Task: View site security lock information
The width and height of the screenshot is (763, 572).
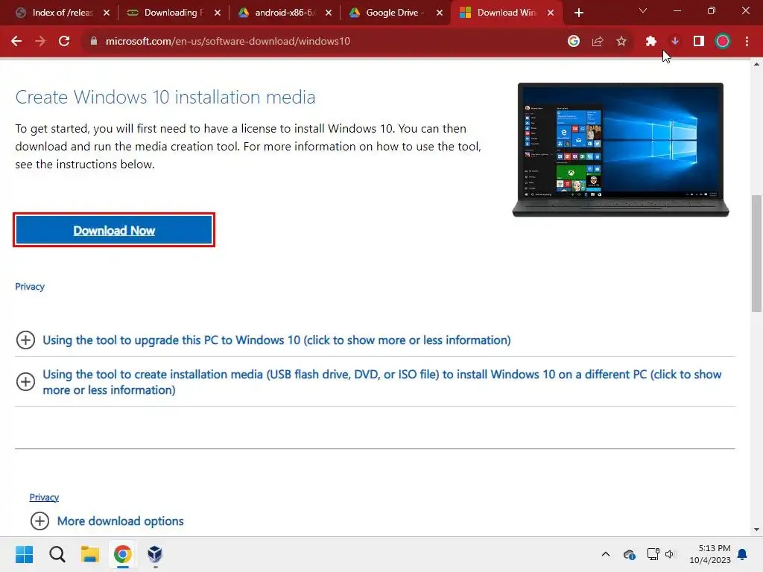Action: tap(93, 42)
